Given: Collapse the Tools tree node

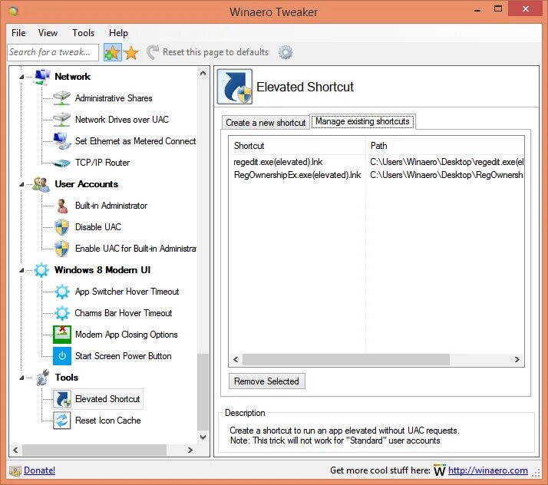Looking at the screenshot, I should point(21,378).
